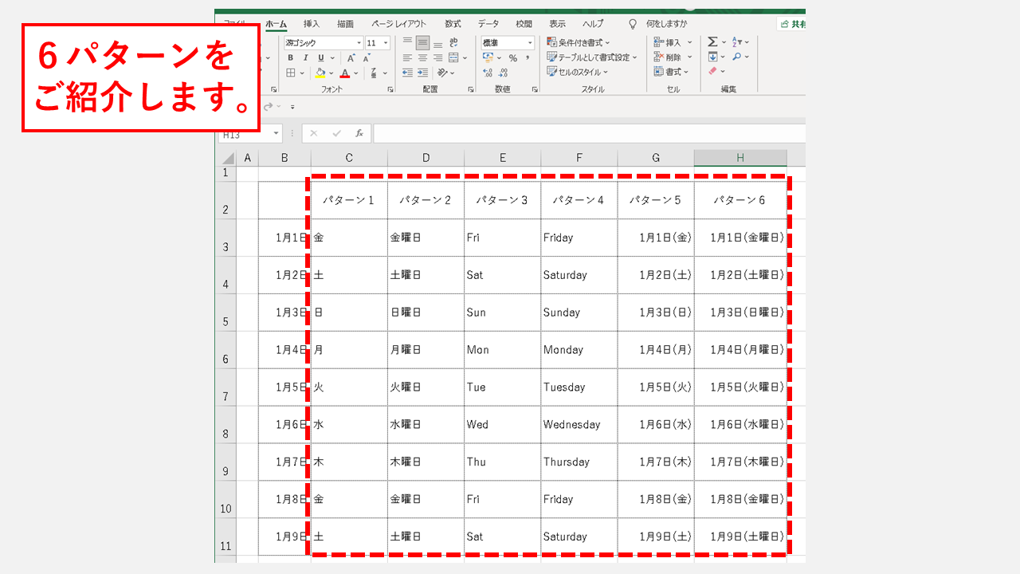Open find and select magnifier icon
1020x574 pixels.
[737, 57]
